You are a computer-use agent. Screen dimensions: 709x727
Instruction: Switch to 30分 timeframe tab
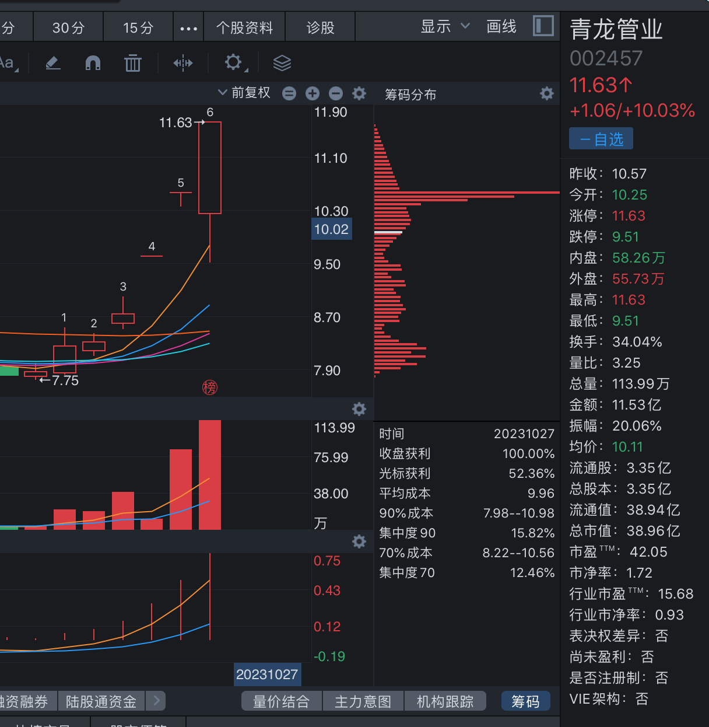tap(68, 28)
